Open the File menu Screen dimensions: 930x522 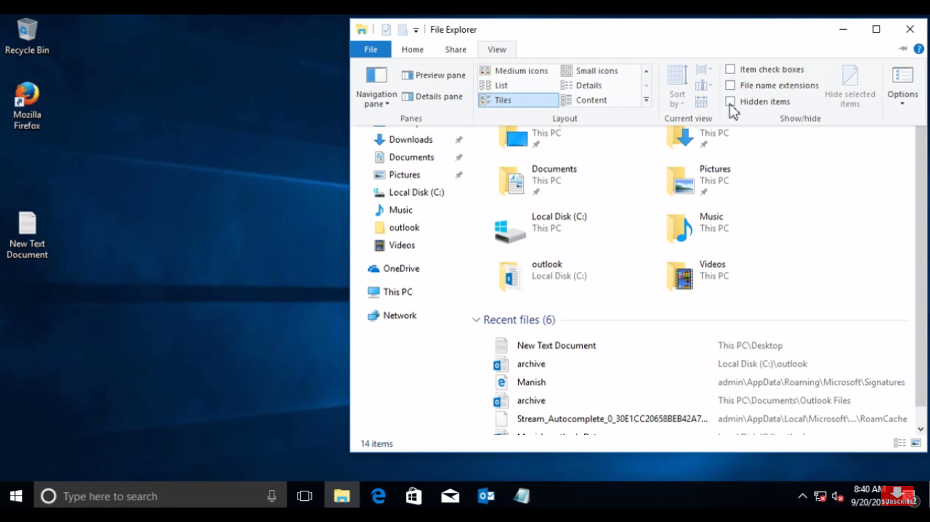370,49
